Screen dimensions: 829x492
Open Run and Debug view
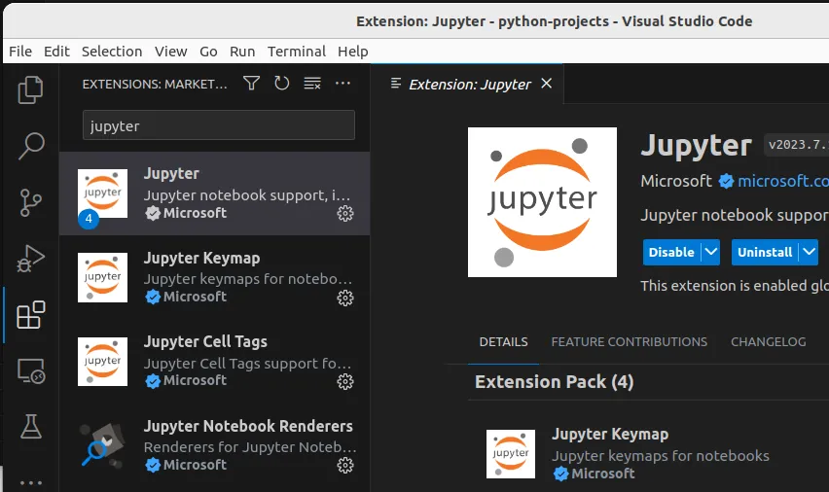pyautogui.click(x=31, y=259)
